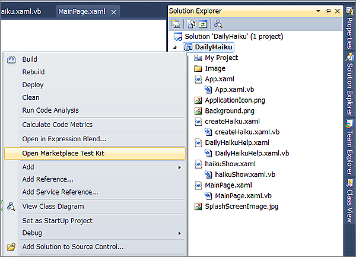Expand the Add submenu arrow
Screen dimensions: 356x257
179,167
